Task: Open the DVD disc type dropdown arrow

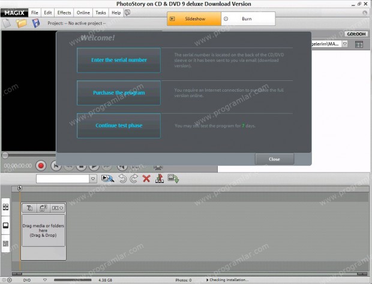Action: pos(45,280)
